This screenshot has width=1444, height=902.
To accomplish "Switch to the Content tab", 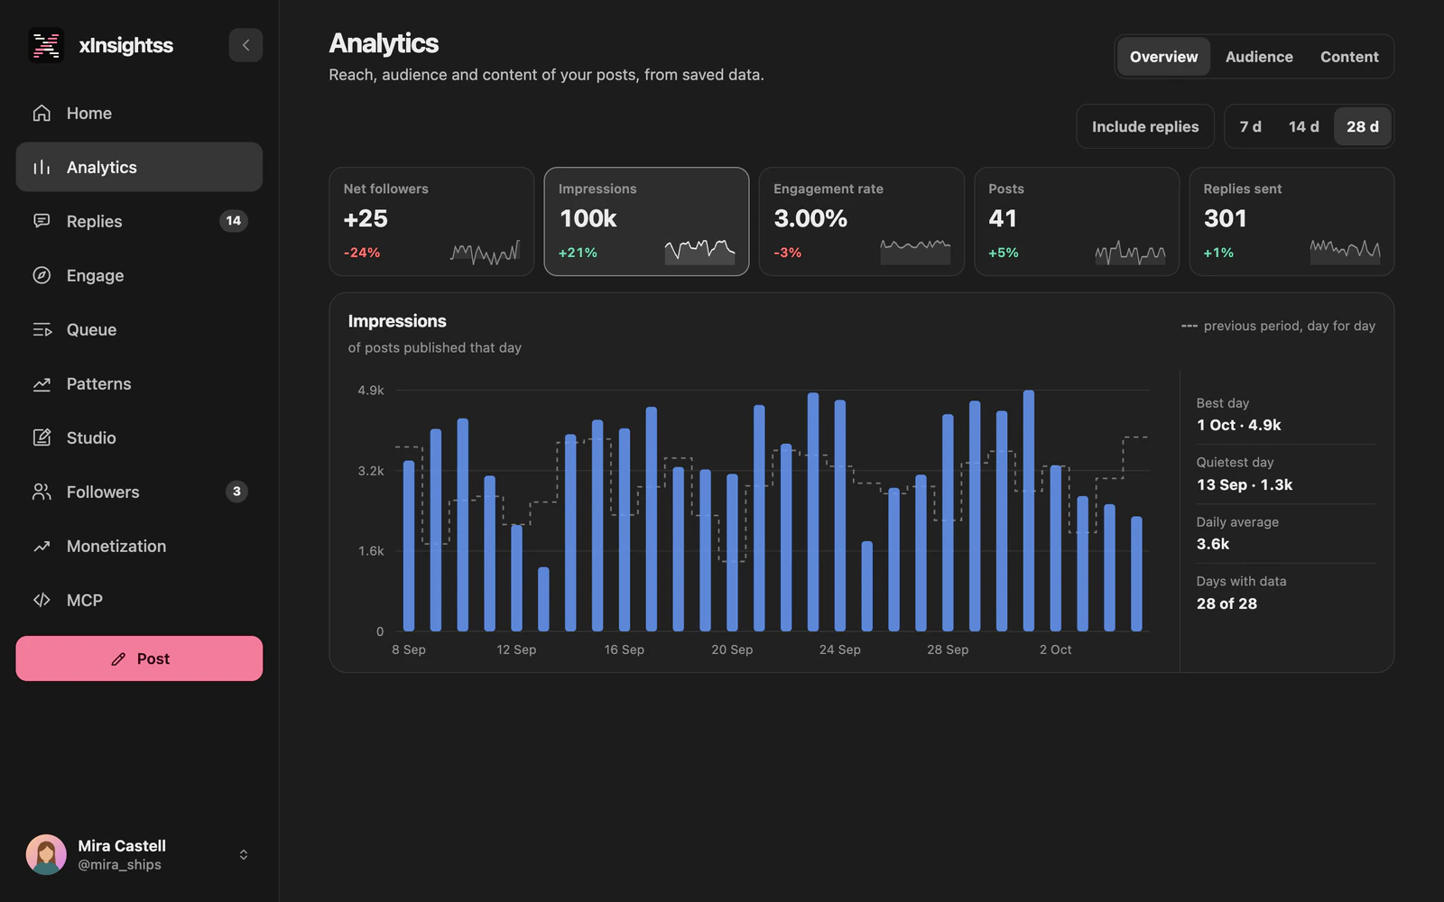I will [1349, 57].
